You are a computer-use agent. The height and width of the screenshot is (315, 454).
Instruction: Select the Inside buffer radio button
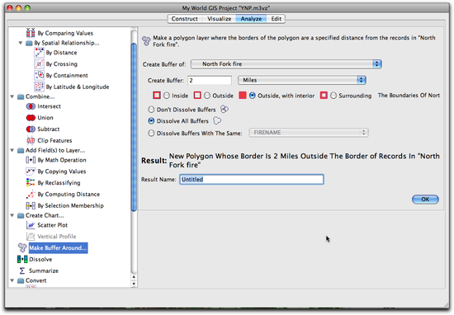pyautogui.click(x=167, y=96)
